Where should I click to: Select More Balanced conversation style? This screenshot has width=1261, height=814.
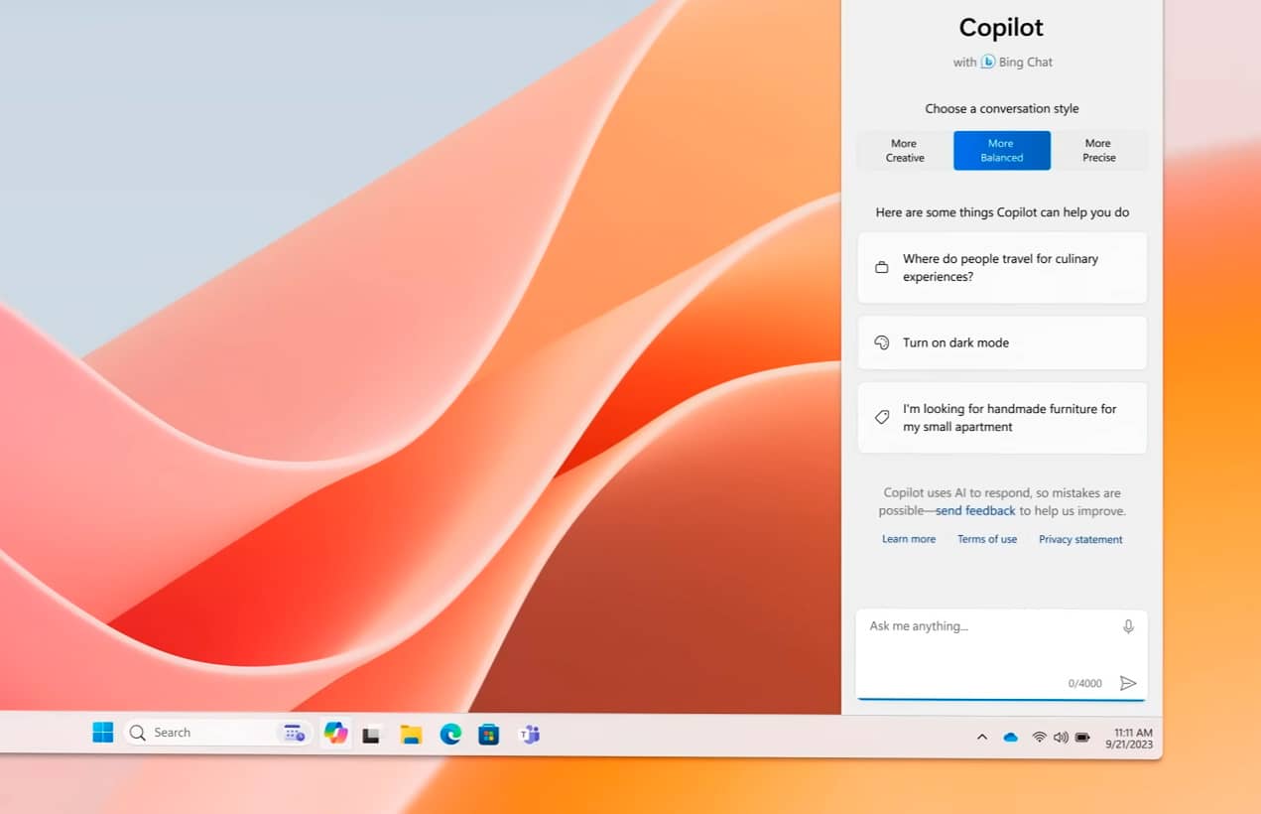pyautogui.click(x=1001, y=151)
